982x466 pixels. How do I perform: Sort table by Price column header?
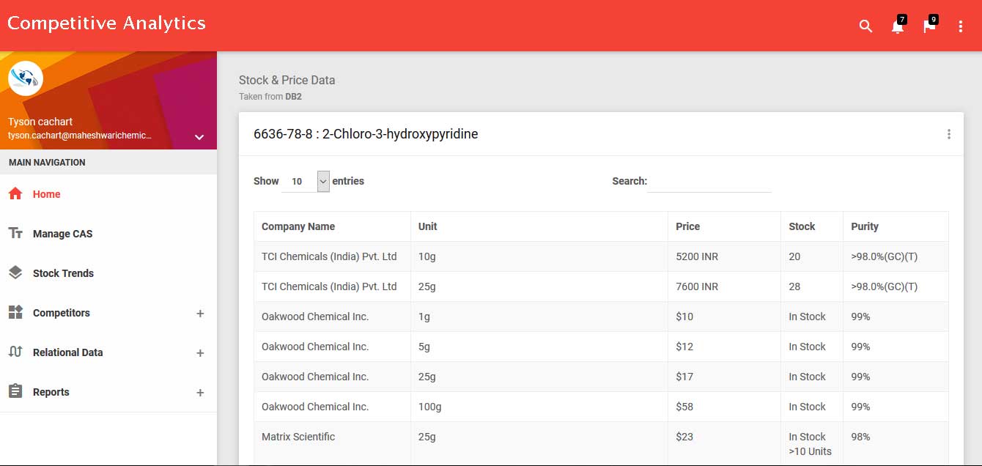coord(724,226)
